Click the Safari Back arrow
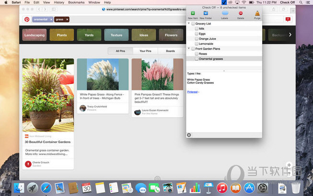The width and height of the screenshot is (313, 196). [39, 9]
